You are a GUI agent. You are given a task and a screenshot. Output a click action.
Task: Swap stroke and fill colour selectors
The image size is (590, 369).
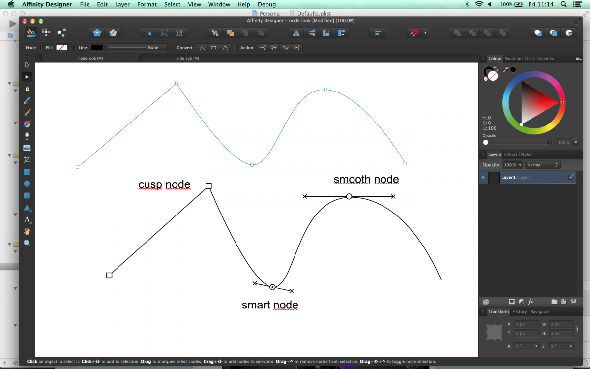click(x=496, y=69)
